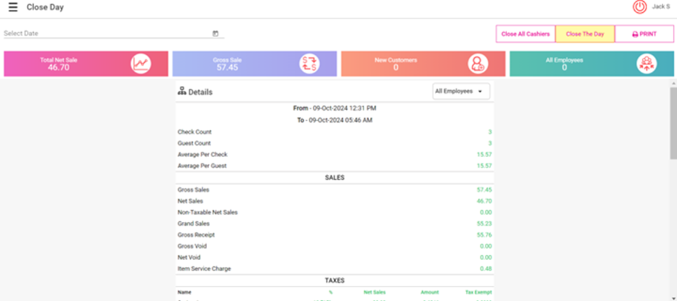Click the Net Sales value 46.70
The height and width of the screenshot is (301, 677).
[485, 201]
